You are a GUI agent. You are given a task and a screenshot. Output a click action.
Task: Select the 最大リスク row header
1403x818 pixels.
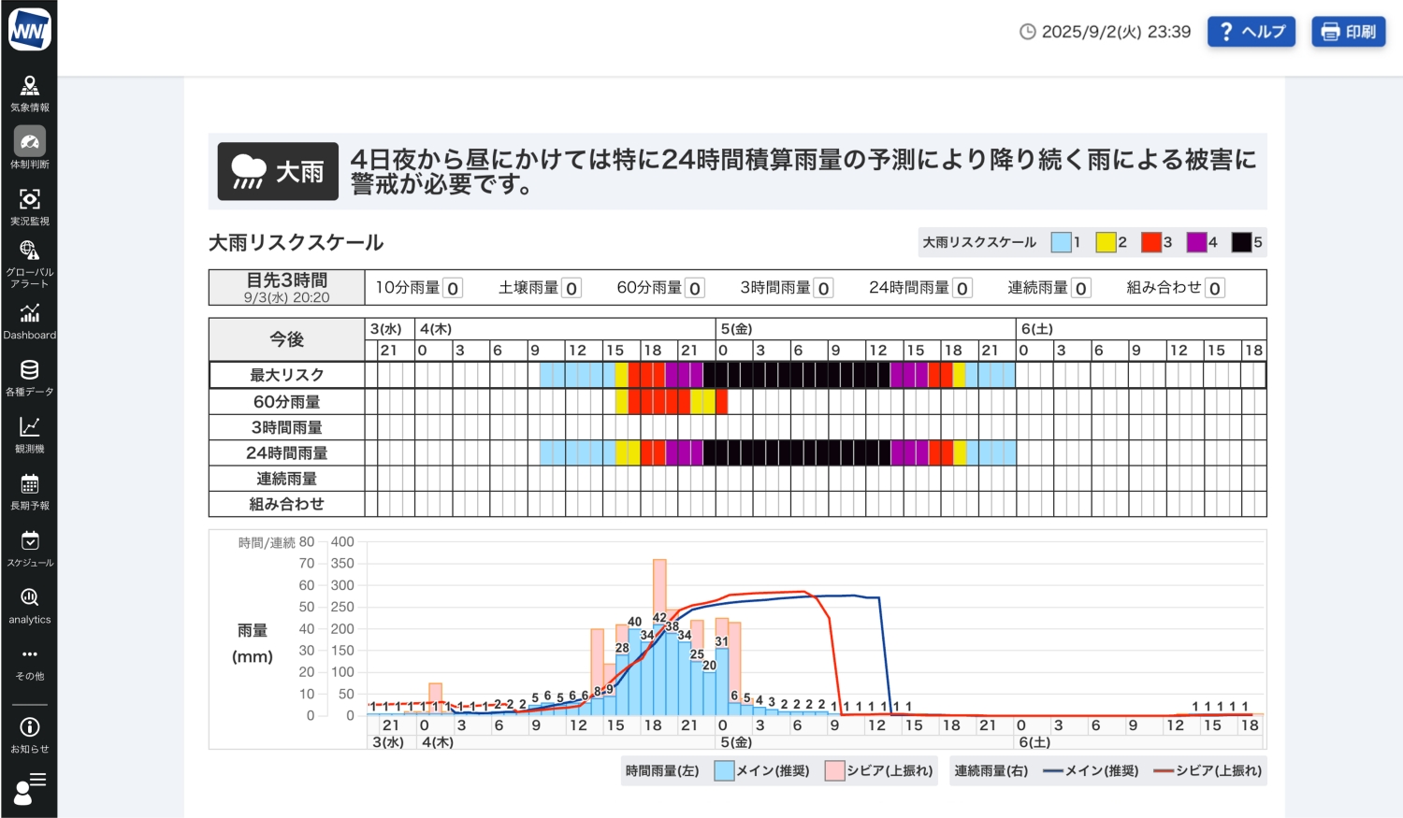pos(286,375)
